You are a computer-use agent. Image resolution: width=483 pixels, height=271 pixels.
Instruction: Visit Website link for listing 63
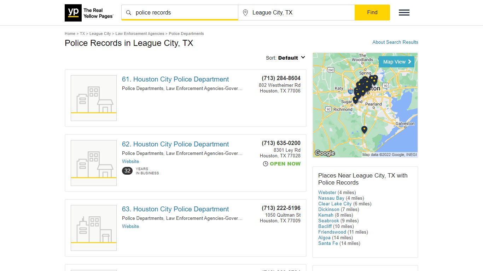130,226
